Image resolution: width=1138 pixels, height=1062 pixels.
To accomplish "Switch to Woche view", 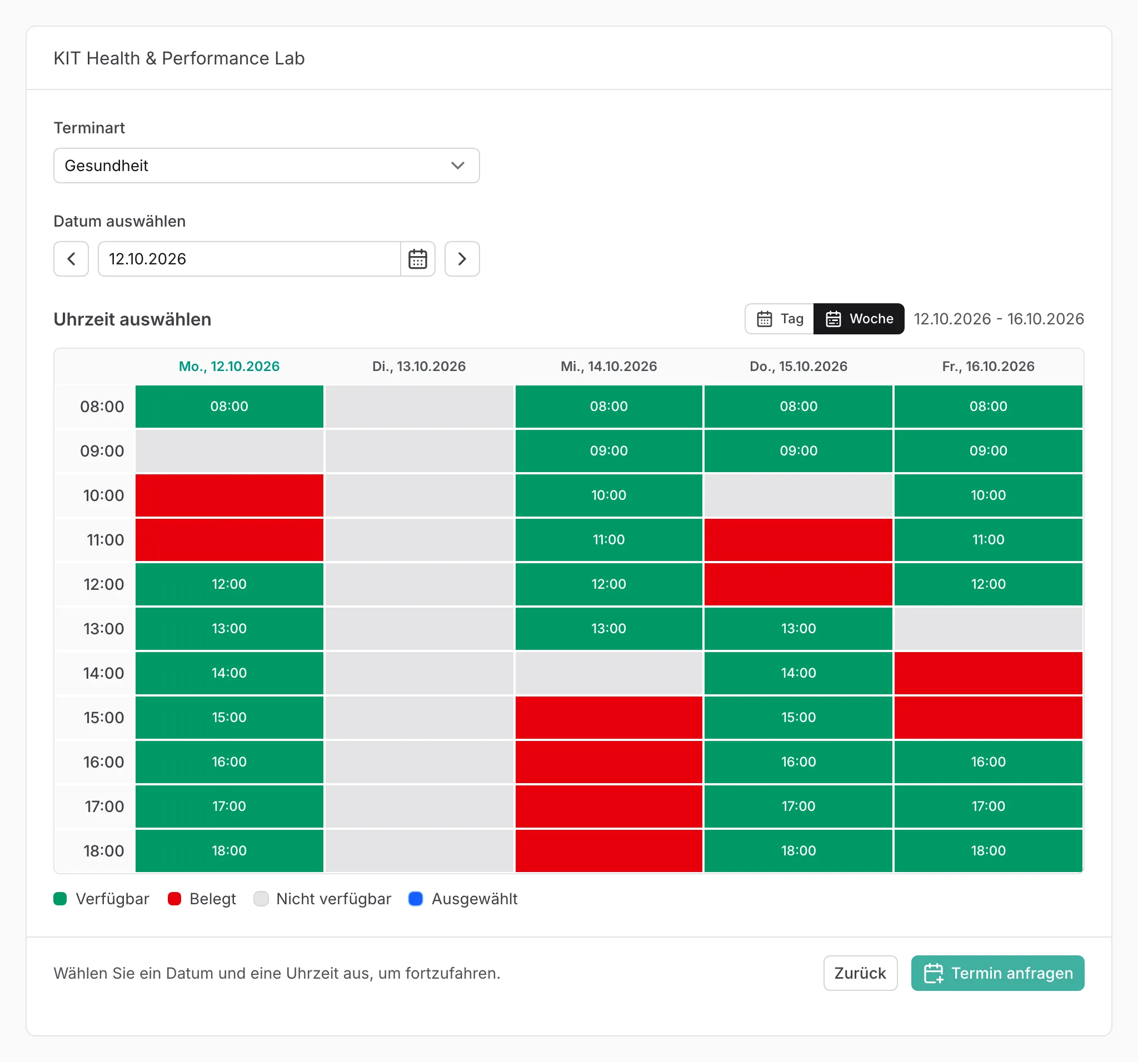I will [859, 319].
